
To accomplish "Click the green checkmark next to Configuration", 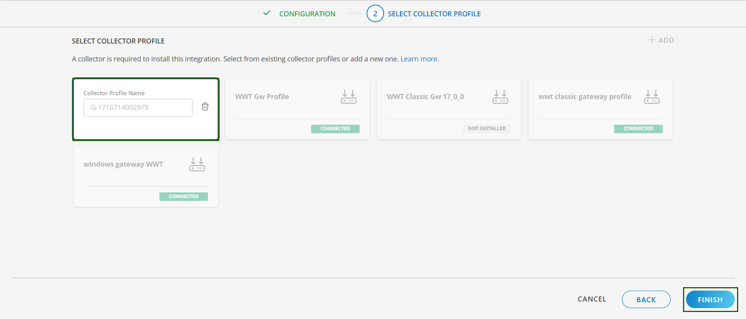I will (267, 13).
